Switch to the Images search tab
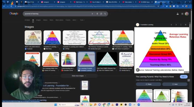194x107 pixels. tap(38, 20)
